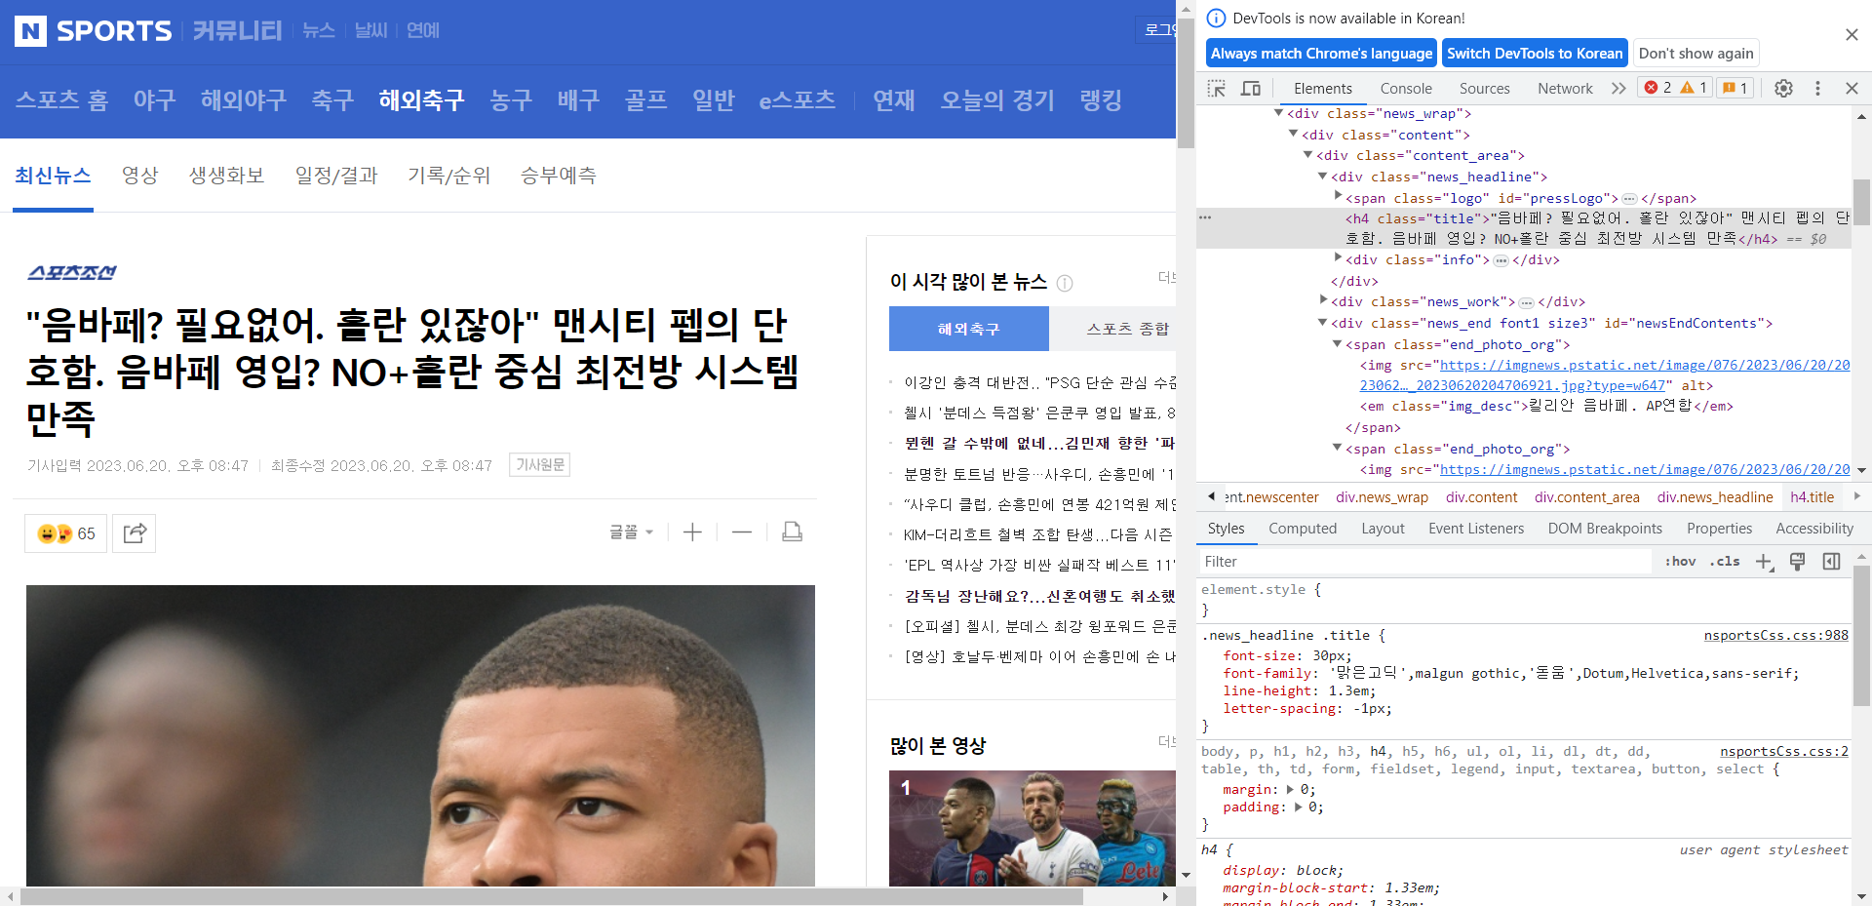Click the info icon beside 이 시각 많이 본 뉴스

coord(1065,283)
